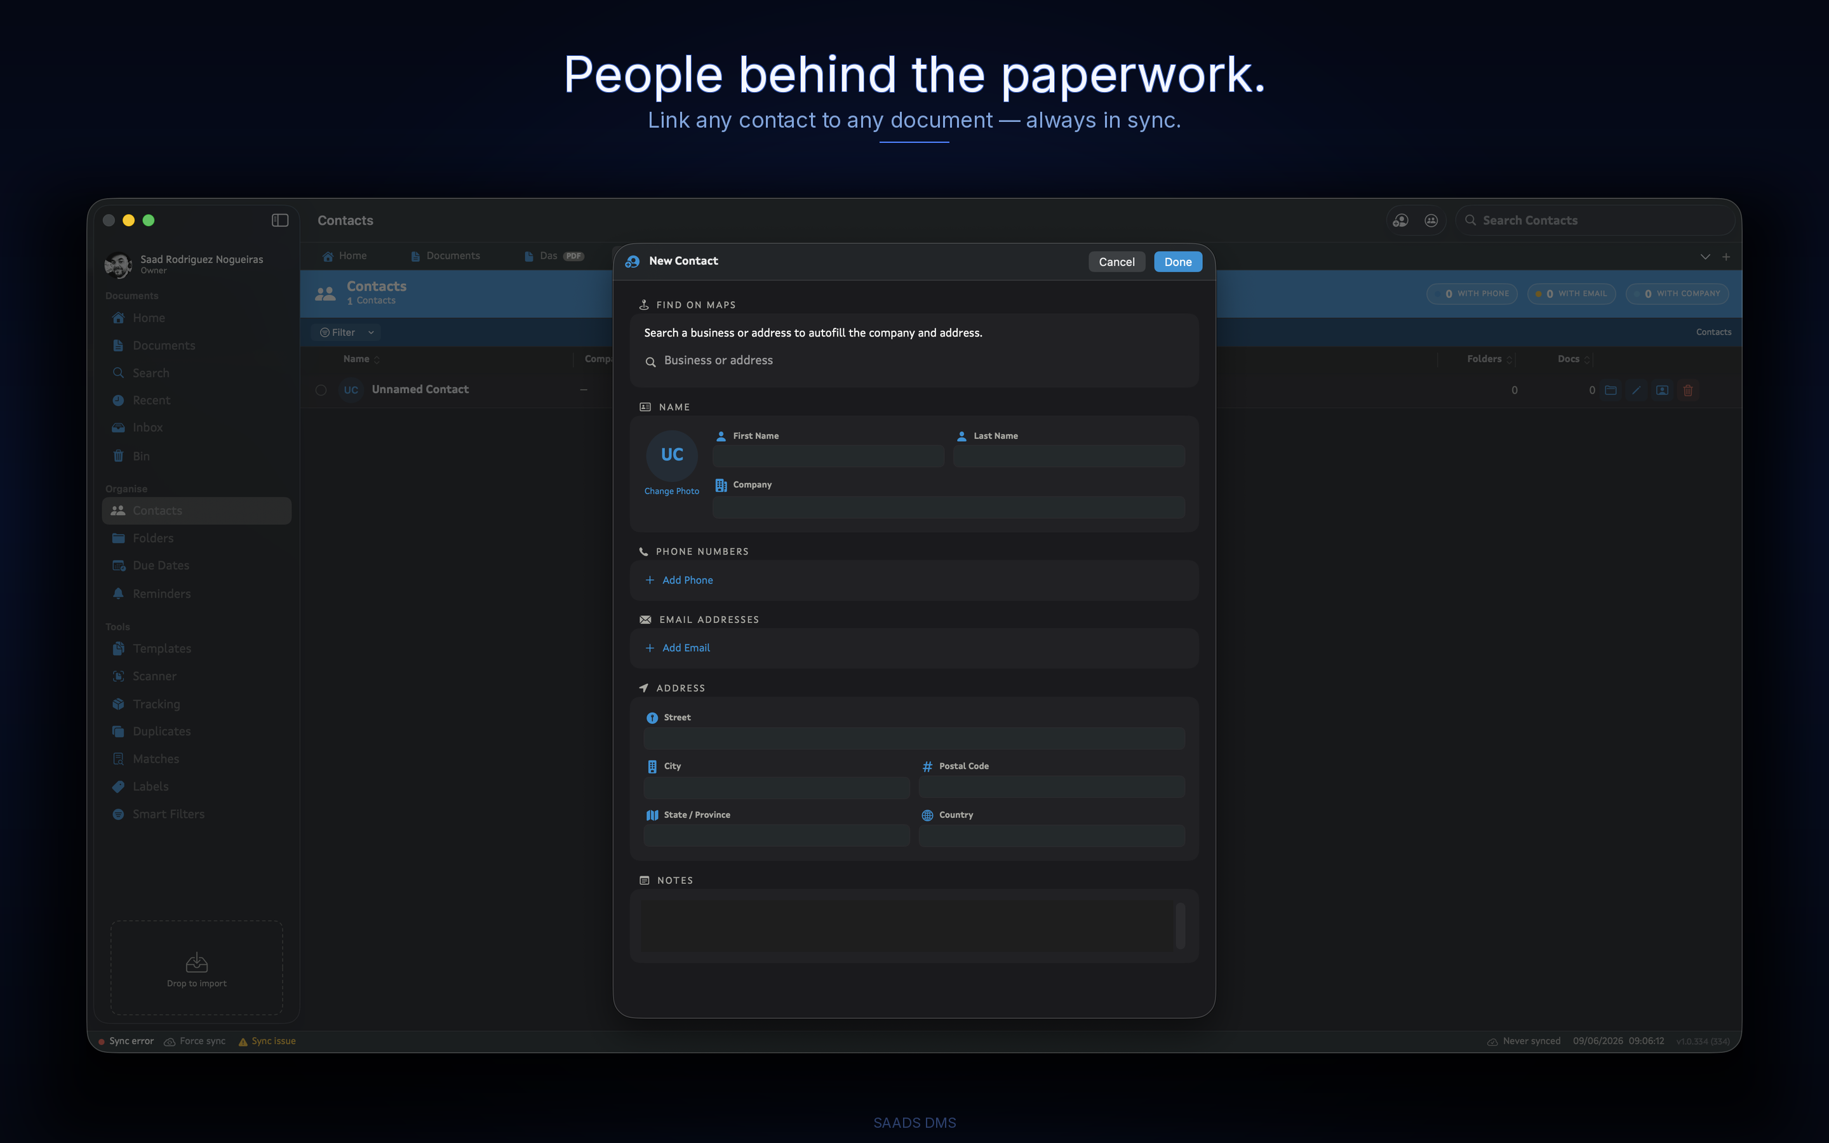Open Inbox from the sidebar
Image resolution: width=1829 pixels, height=1143 pixels.
click(196, 428)
